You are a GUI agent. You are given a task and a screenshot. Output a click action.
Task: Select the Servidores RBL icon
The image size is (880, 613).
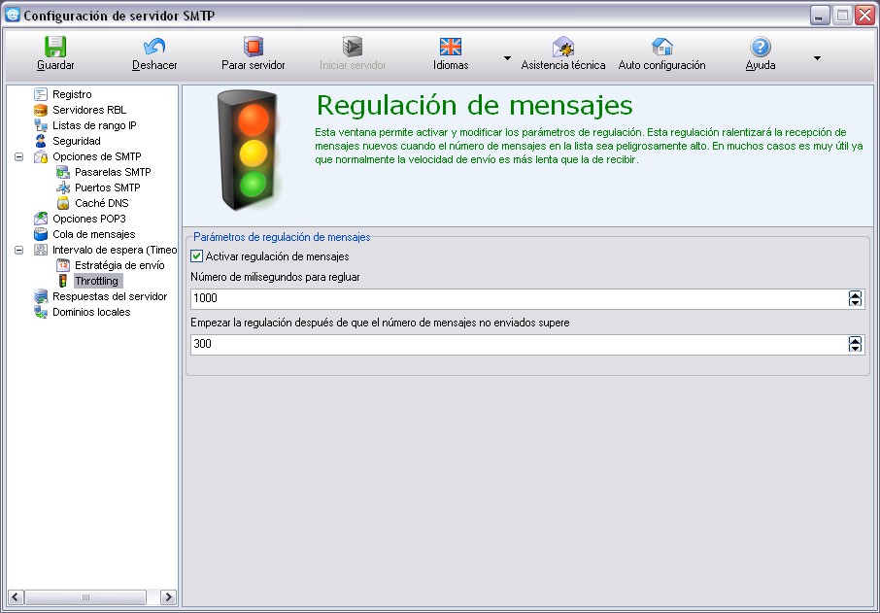click(x=41, y=110)
